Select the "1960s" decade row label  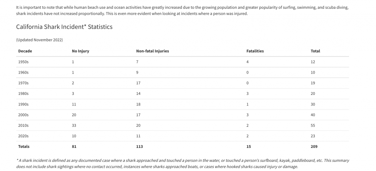(x=23, y=73)
